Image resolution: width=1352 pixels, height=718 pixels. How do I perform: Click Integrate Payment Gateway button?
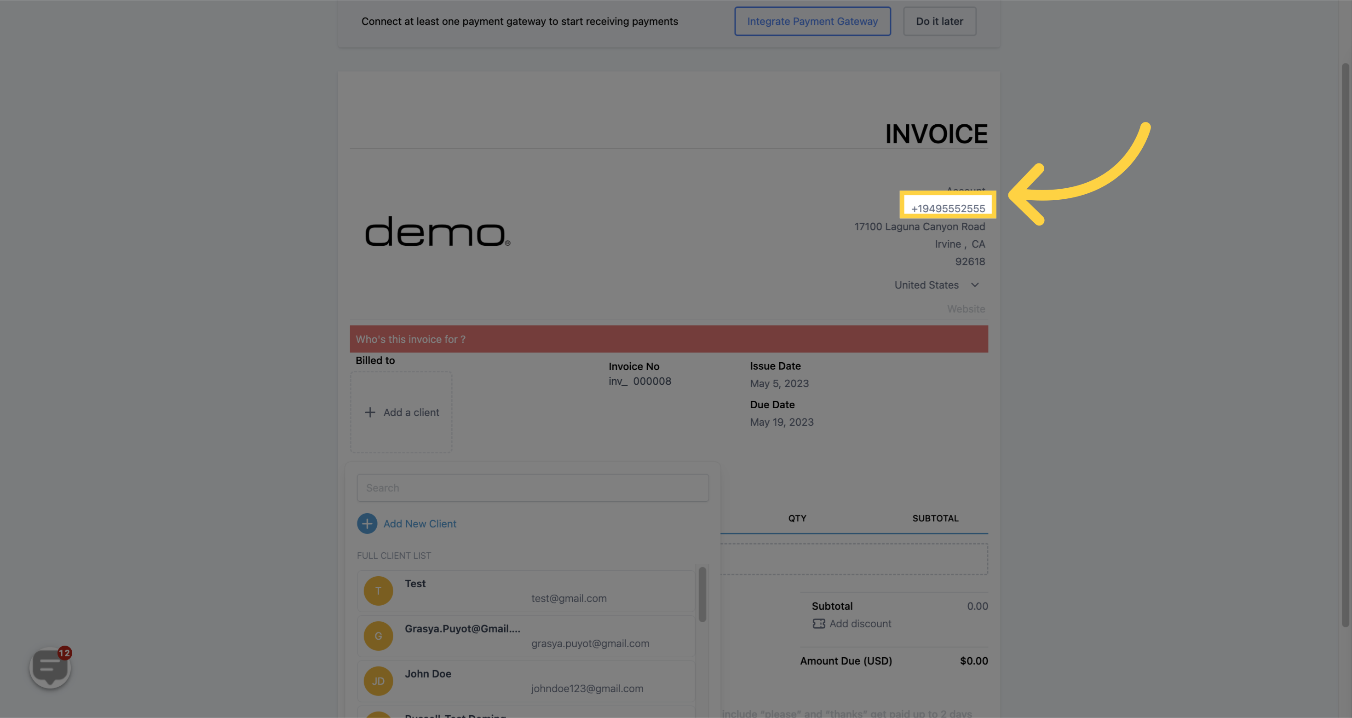pos(812,22)
